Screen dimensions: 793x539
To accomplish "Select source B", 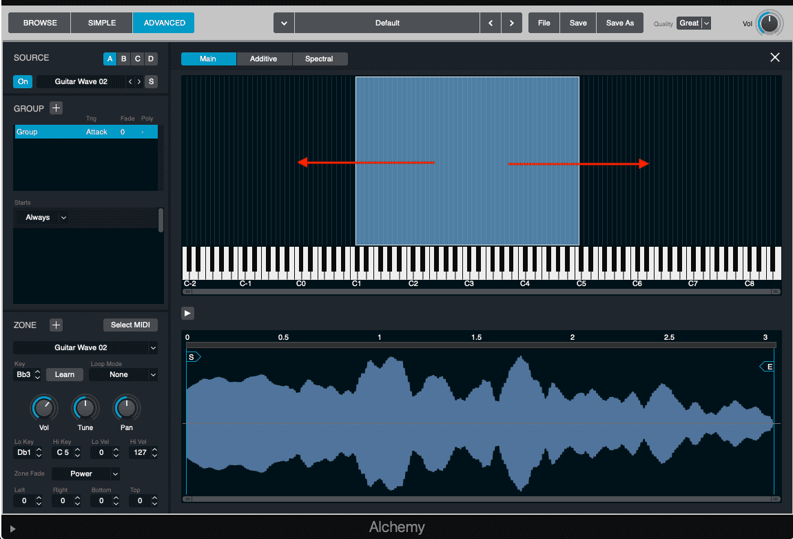I will [123, 59].
